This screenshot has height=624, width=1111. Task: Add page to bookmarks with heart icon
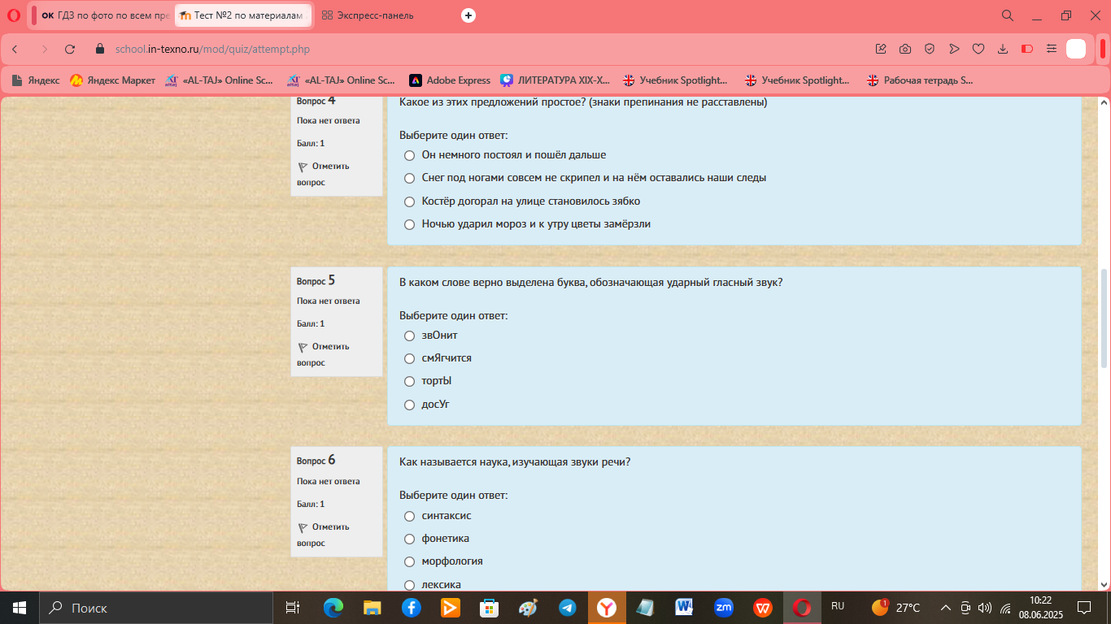pos(978,49)
